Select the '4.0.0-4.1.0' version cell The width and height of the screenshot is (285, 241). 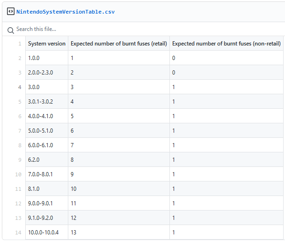click(x=47, y=116)
